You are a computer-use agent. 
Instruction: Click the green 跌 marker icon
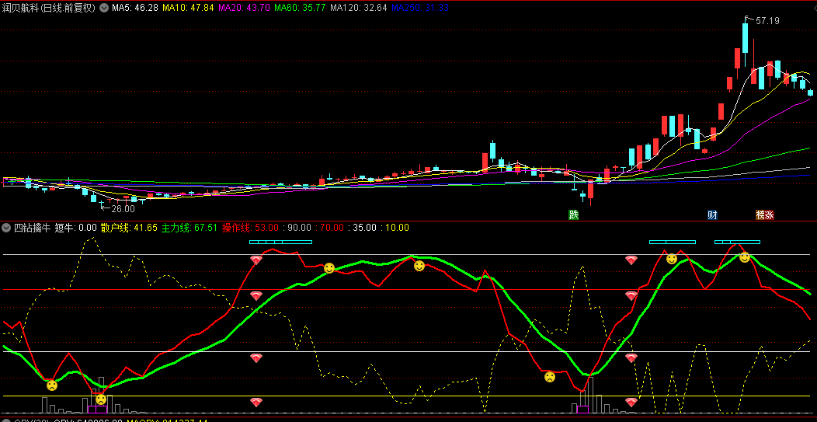coord(574,215)
